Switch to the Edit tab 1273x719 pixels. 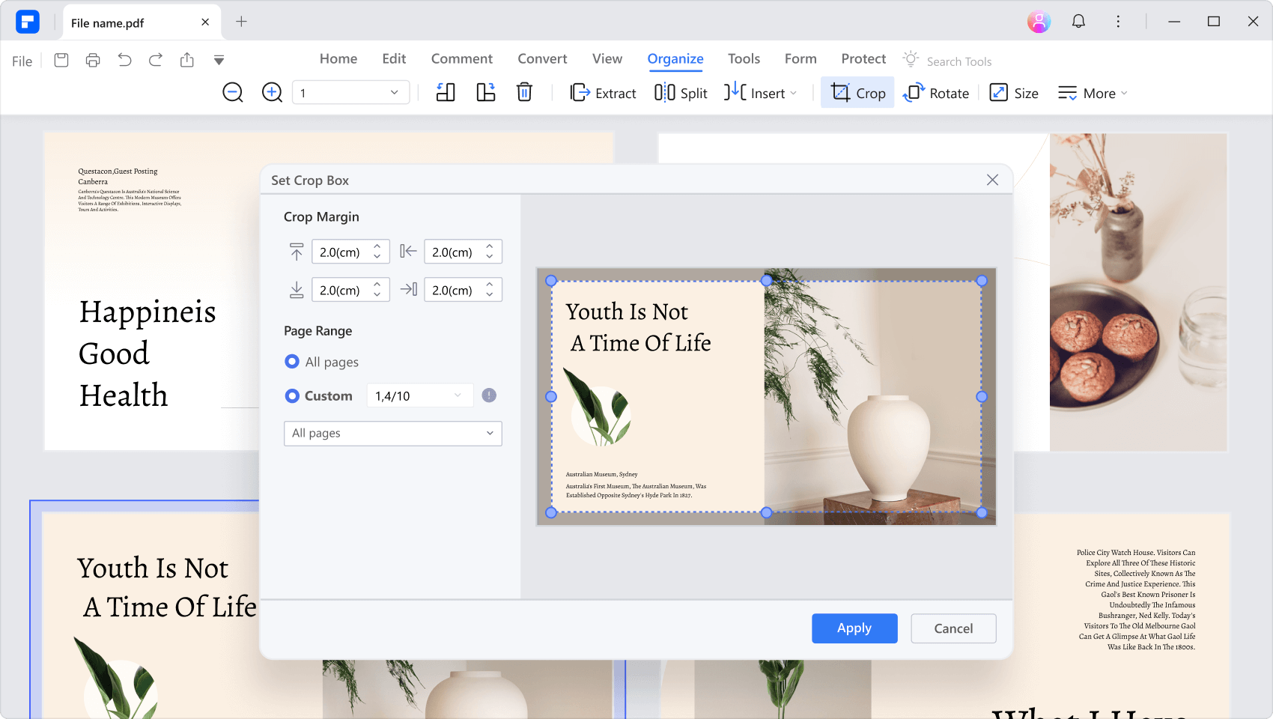[x=394, y=58]
